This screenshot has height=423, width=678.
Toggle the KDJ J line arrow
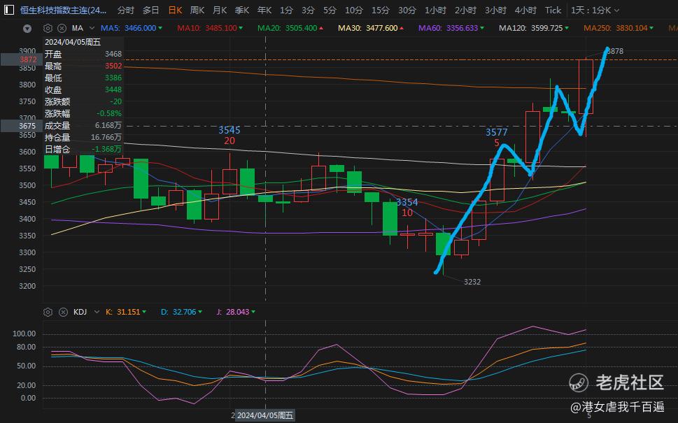tap(253, 312)
